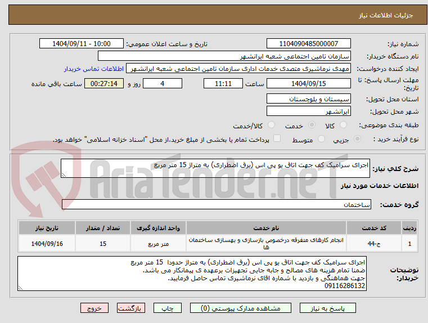Click the service code cell ج-44

[x=374, y=244]
